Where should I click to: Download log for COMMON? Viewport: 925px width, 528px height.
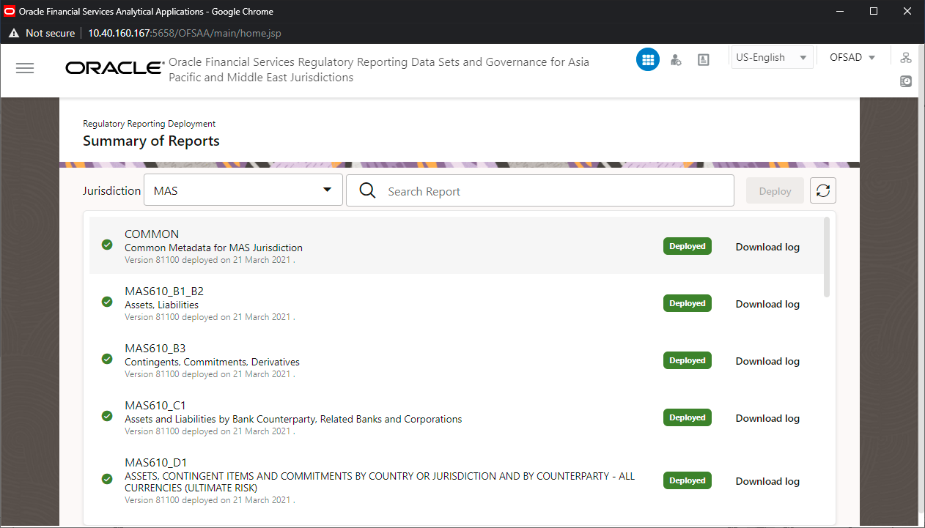pyautogui.click(x=767, y=247)
